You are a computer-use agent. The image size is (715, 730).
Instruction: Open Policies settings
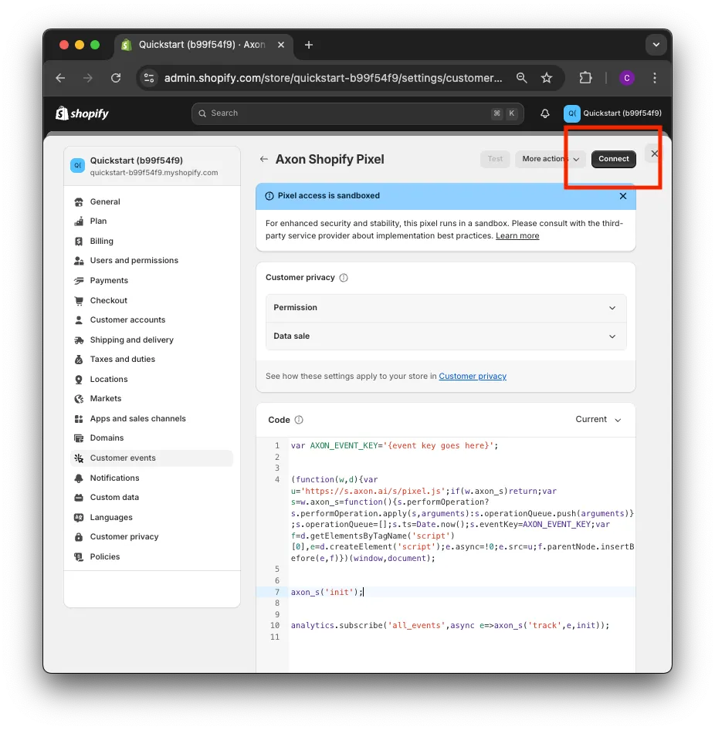tap(151, 557)
